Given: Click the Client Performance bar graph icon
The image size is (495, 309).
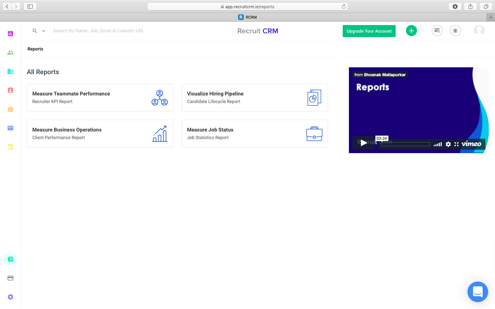Looking at the screenshot, I should click(160, 134).
